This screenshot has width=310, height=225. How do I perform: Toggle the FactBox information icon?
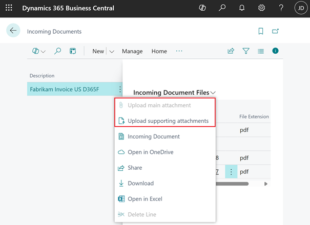(275, 51)
